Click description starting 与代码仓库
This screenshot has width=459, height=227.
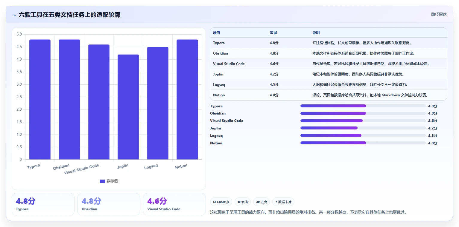coord(371,64)
